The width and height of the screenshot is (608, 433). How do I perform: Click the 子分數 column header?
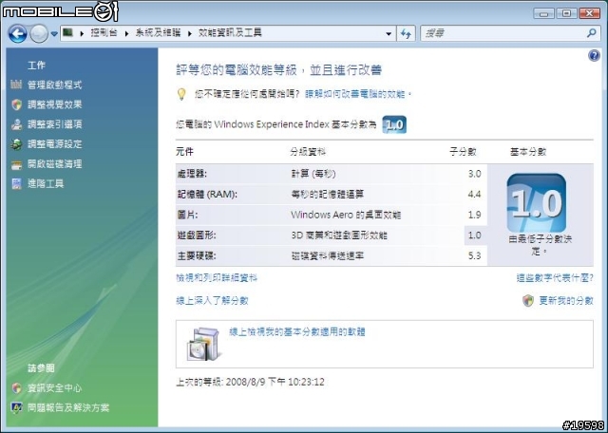click(463, 152)
